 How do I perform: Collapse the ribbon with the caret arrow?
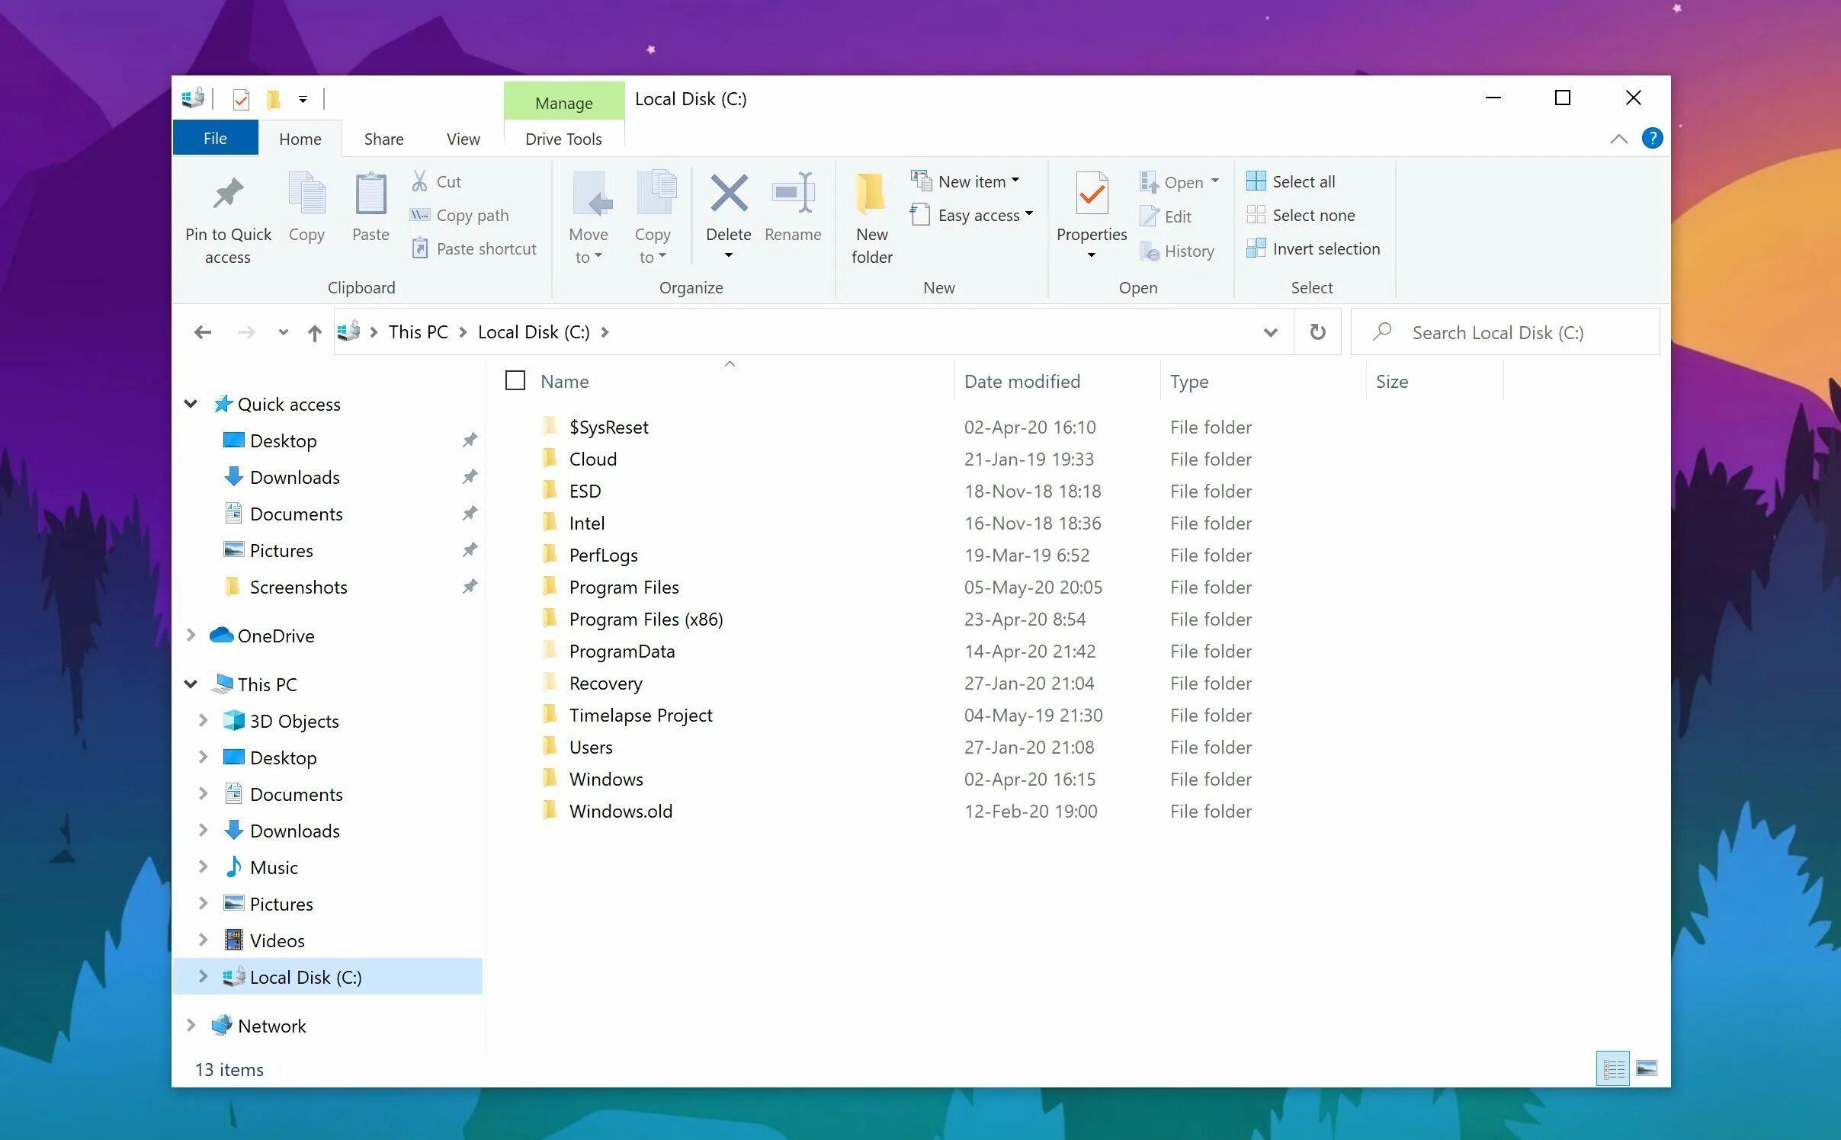pyautogui.click(x=1618, y=139)
